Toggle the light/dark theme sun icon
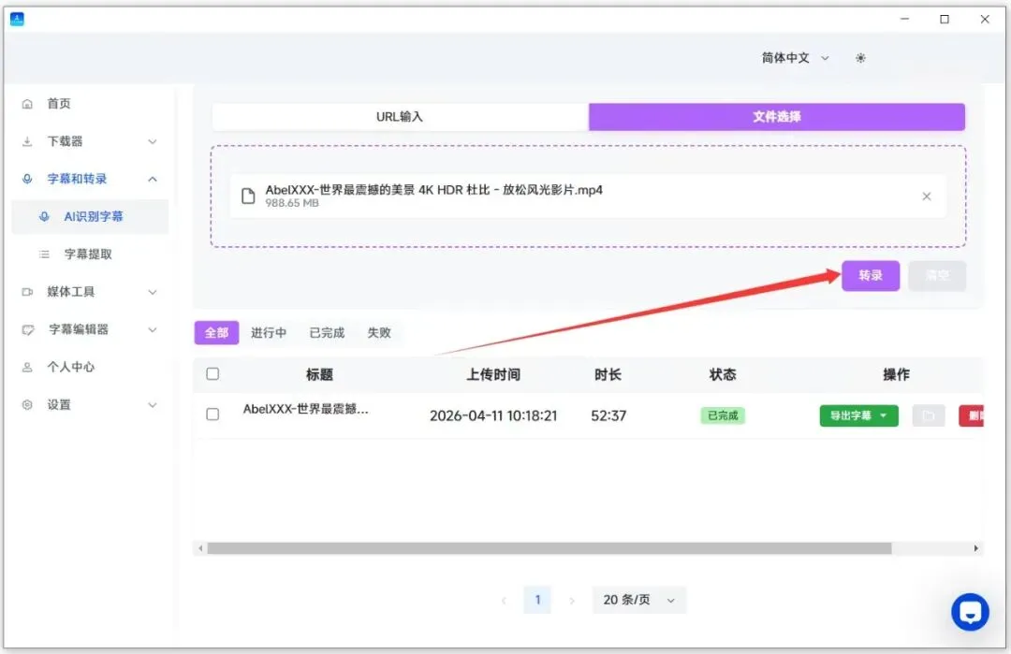The height and width of the screenshot is (654, 1011). (860, 58)
